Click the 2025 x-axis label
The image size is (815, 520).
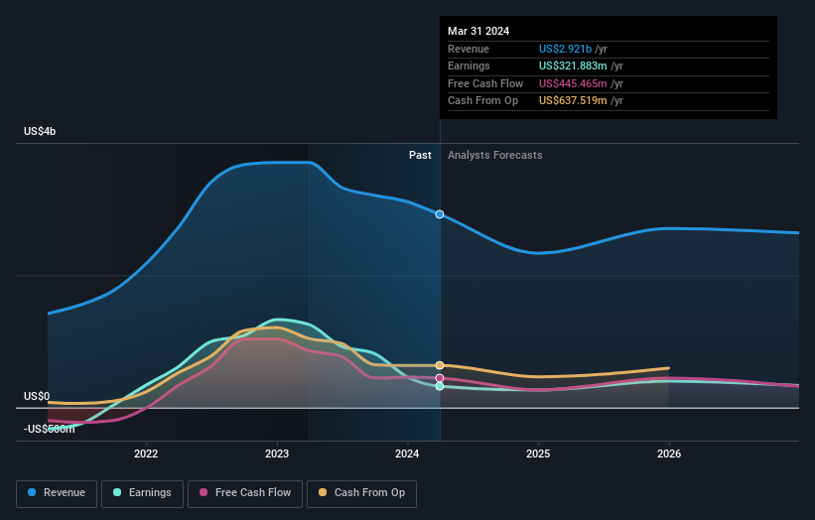[x=538, y=454]
